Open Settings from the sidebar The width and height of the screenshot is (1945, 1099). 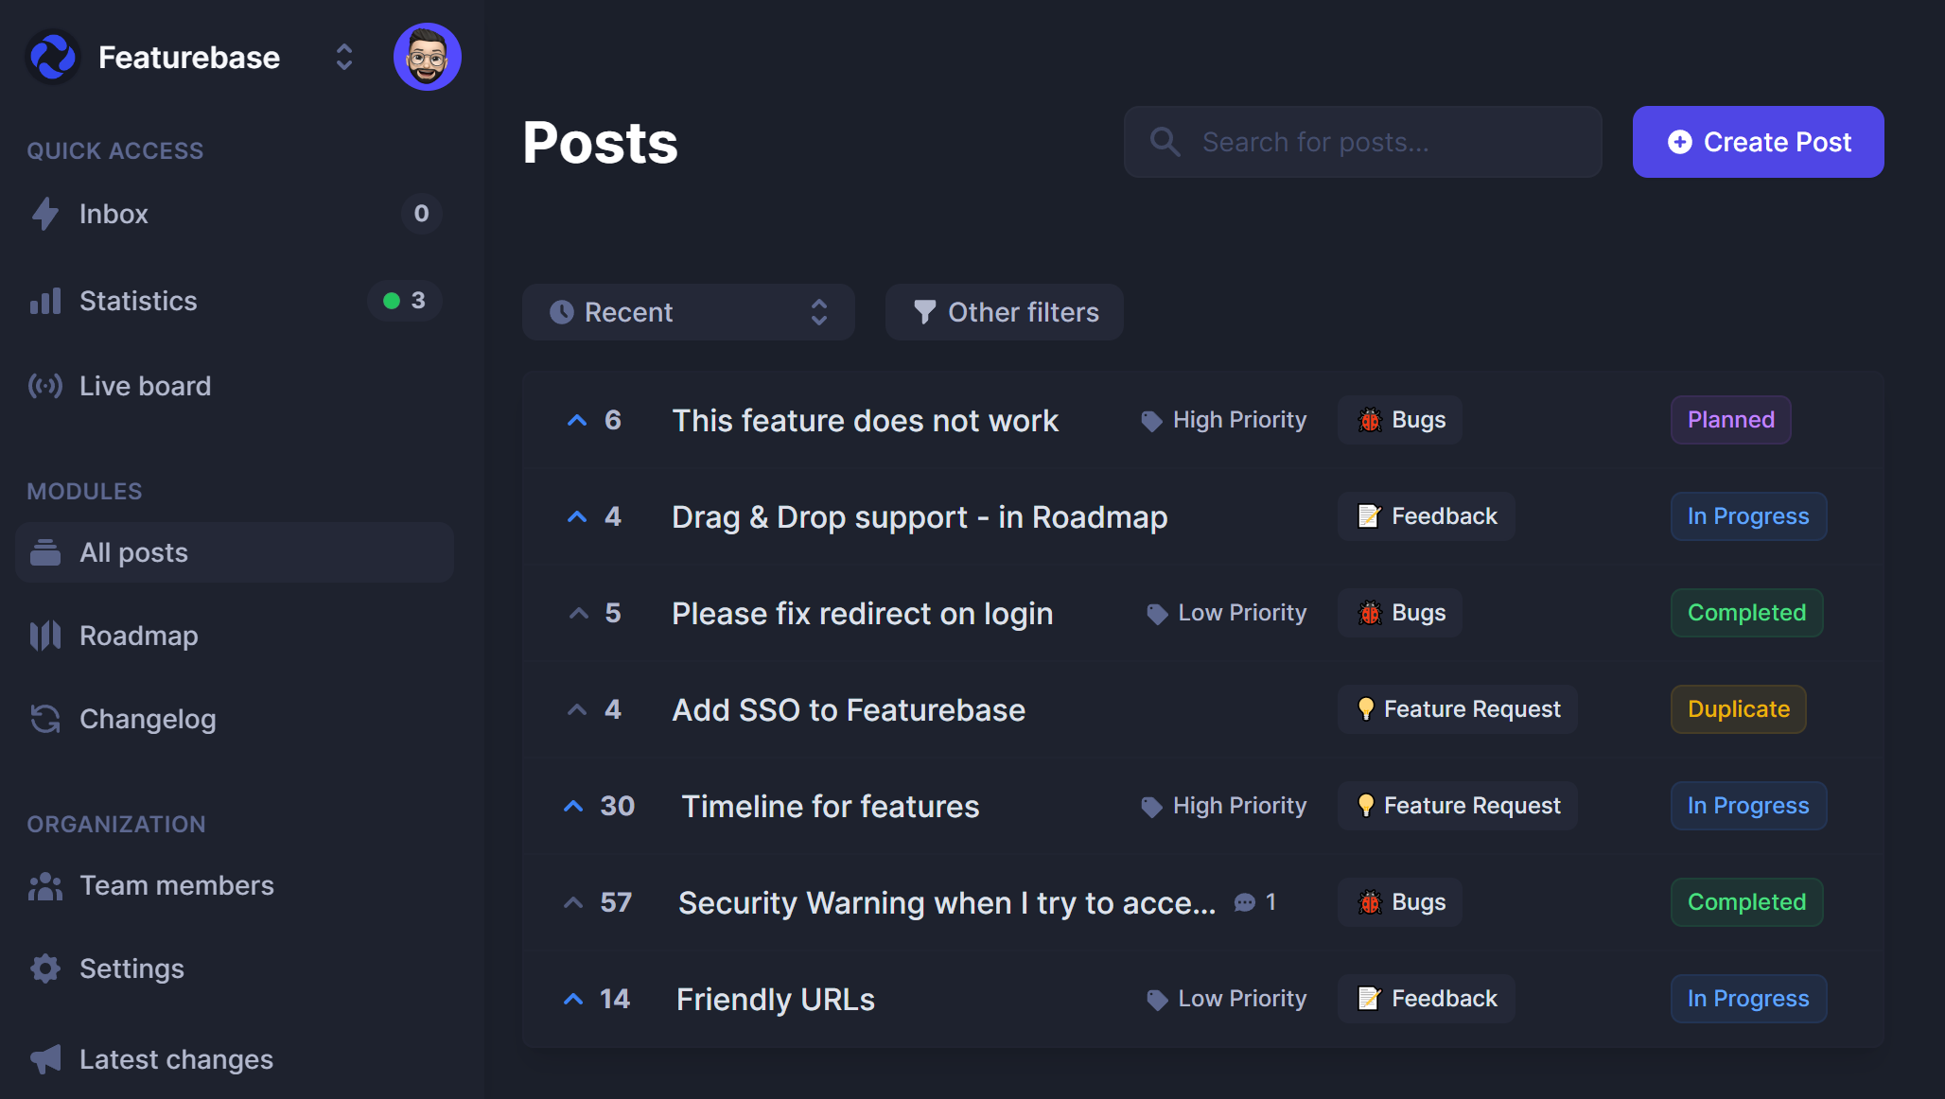tap(131, 968)
